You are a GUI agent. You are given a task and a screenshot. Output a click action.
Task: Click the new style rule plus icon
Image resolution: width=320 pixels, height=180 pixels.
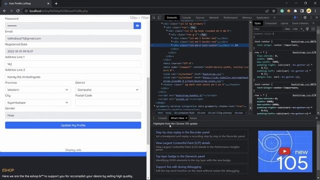(301, 29)
